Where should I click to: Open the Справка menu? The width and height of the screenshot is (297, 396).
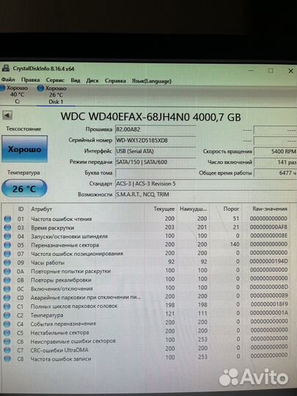coord(115,81)
